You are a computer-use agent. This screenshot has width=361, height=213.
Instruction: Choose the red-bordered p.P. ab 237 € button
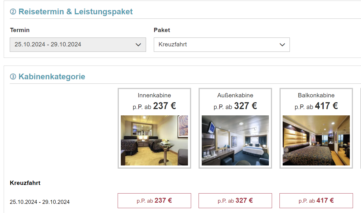tap(154, 201)
